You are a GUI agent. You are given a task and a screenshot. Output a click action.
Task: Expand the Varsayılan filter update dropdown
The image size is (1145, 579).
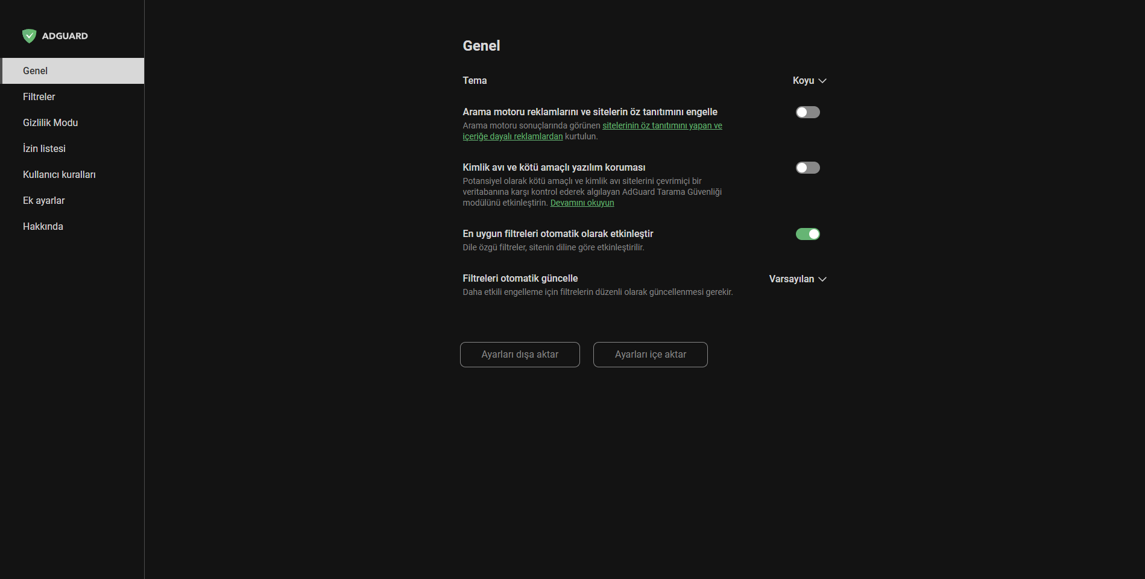click(798, 279)
